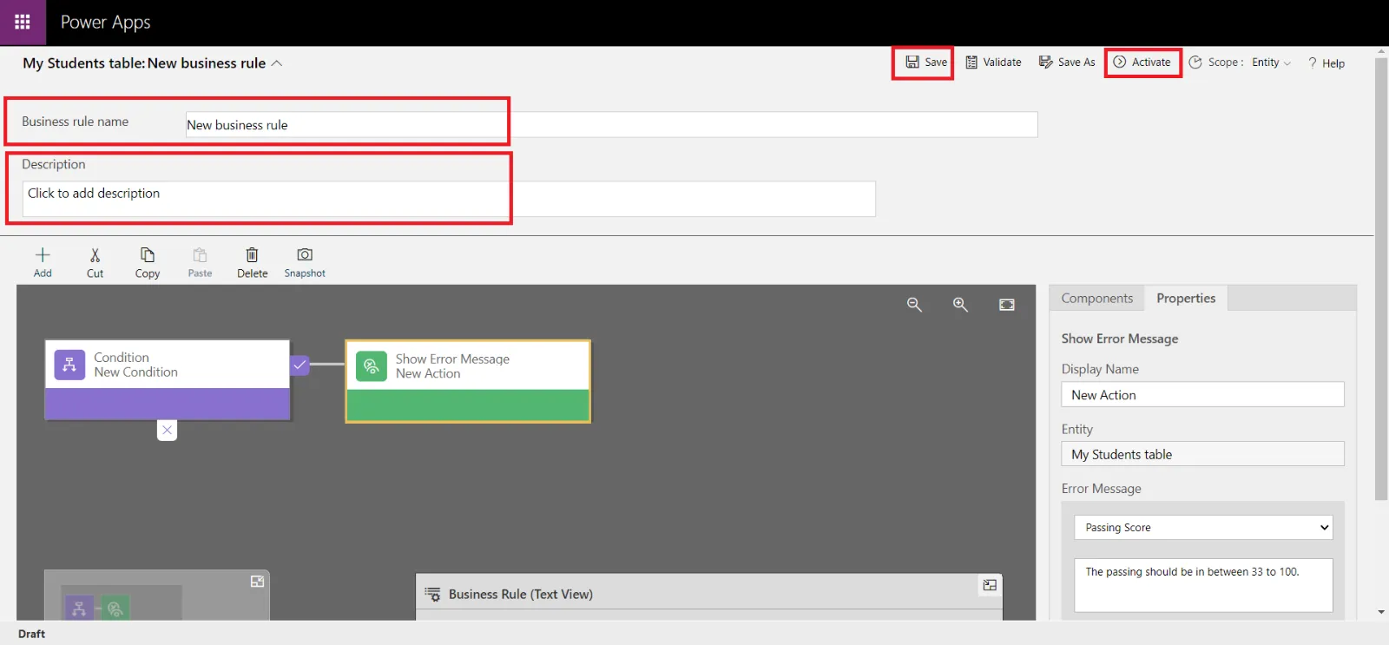1389x645 pixels.
Task: Copy the selected component
Action: [x=148, y=262]
